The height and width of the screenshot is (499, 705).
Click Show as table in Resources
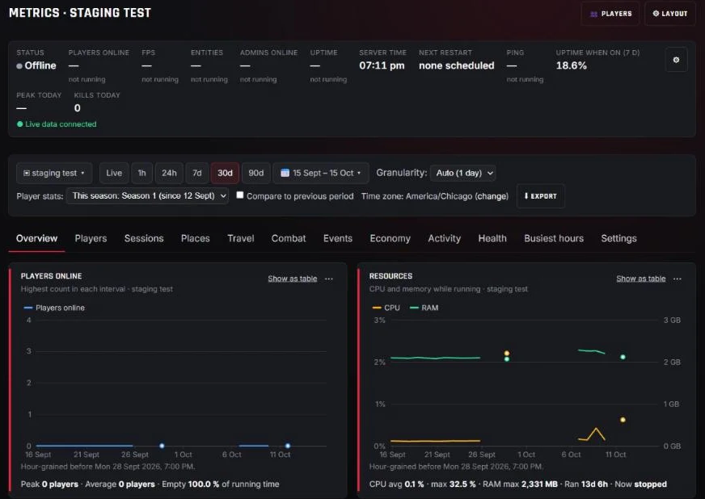pyautogui.click(x=640, y=279)
